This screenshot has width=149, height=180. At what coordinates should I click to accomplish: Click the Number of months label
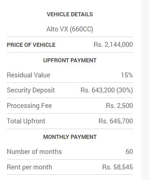(x=34, y=151)
